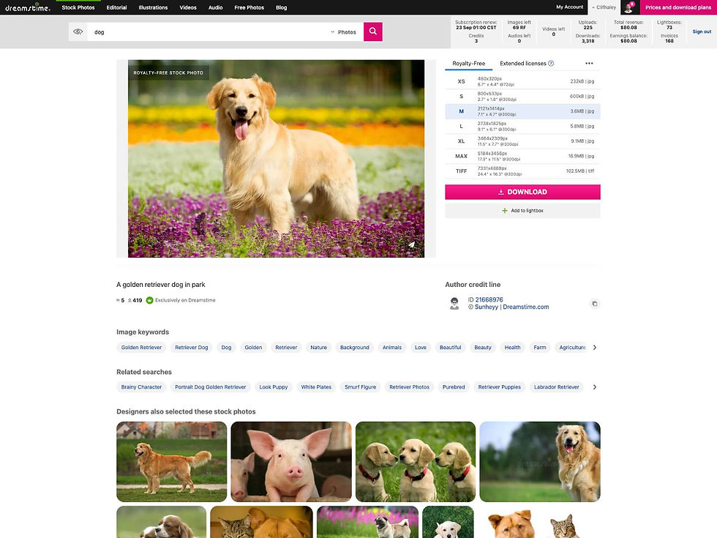The height and width of the screenshot is (538, 717).
Task: Click in the search field containing dog
Action: [208, 32]
